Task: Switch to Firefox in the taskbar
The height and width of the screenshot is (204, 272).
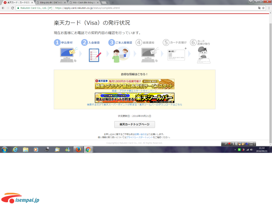Action: coord(78,150)
